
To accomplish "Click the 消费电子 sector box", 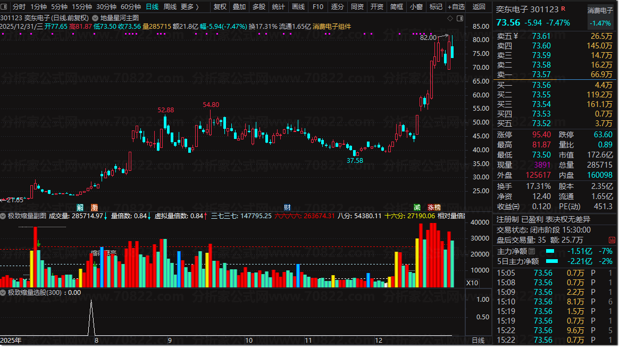I will click(601, 17).
